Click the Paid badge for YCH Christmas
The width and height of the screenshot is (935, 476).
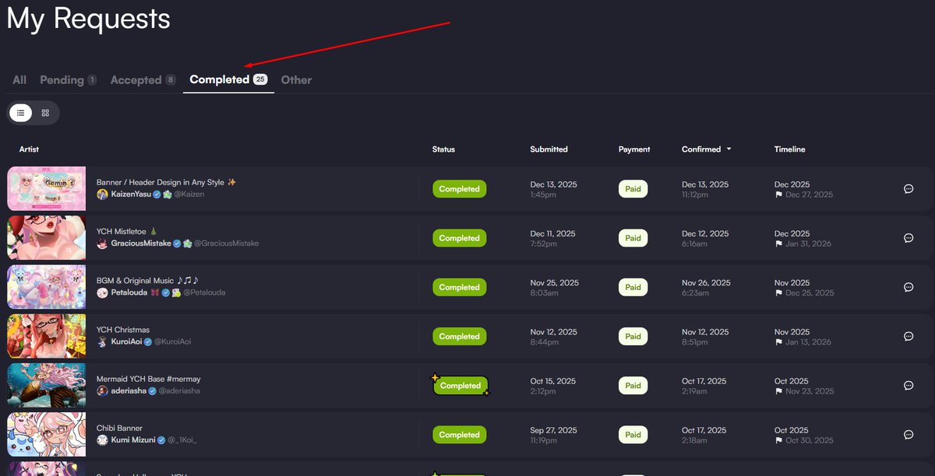(633, 336)
